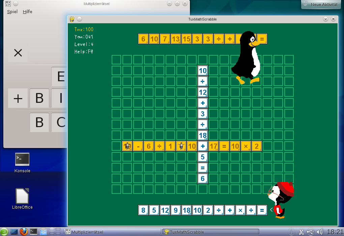The height and width of the screenshot is (236, 344).
Task: Click the 3 tile on the board column
Action: click(203, 114)
